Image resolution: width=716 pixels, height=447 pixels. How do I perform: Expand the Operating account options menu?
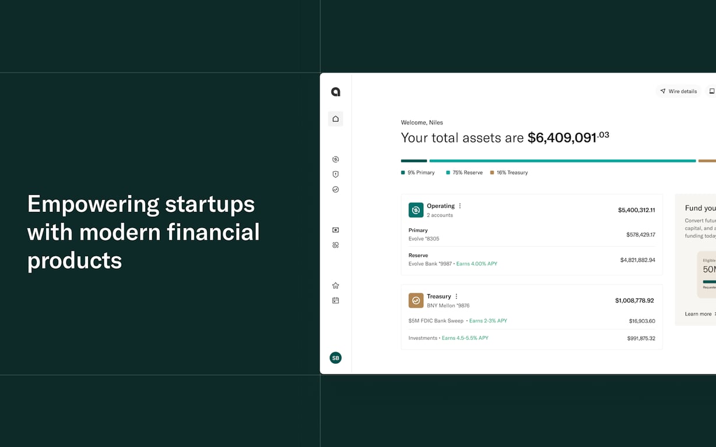click(460, 206)
